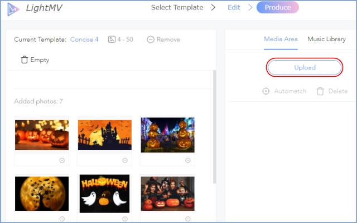
Task: Select the costumed family photo
Action: [167, 194]
